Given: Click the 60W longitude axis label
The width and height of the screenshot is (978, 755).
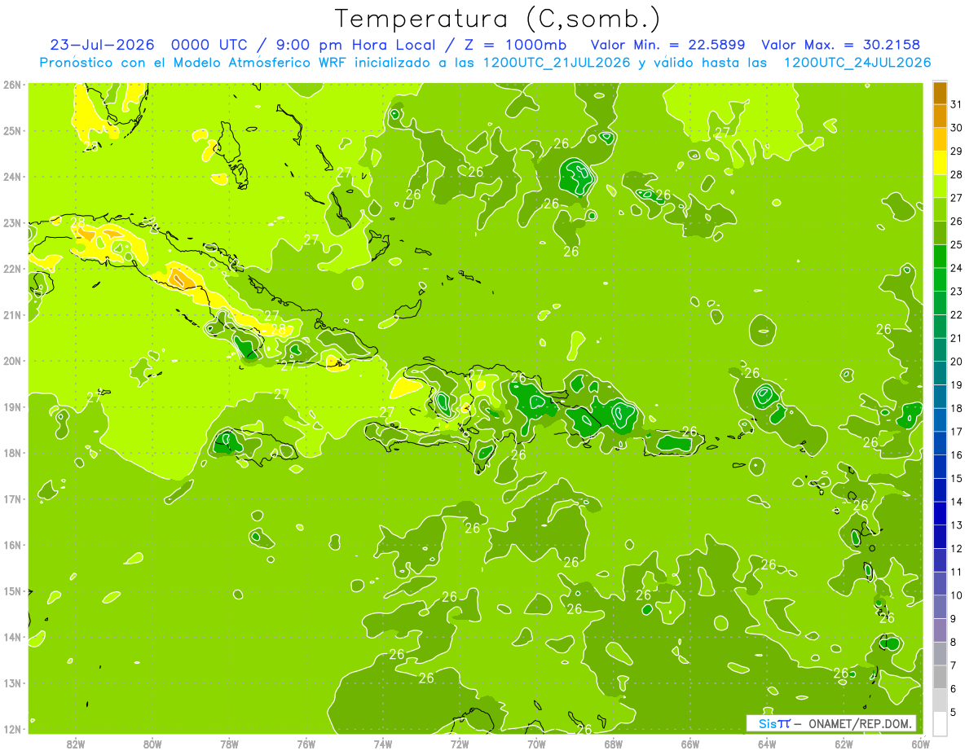Looking at the screenshot, I should [920, 744].
